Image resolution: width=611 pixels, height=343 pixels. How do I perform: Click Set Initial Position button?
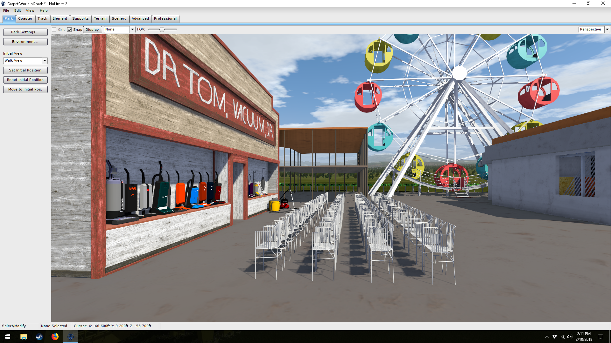click(25, 70)
